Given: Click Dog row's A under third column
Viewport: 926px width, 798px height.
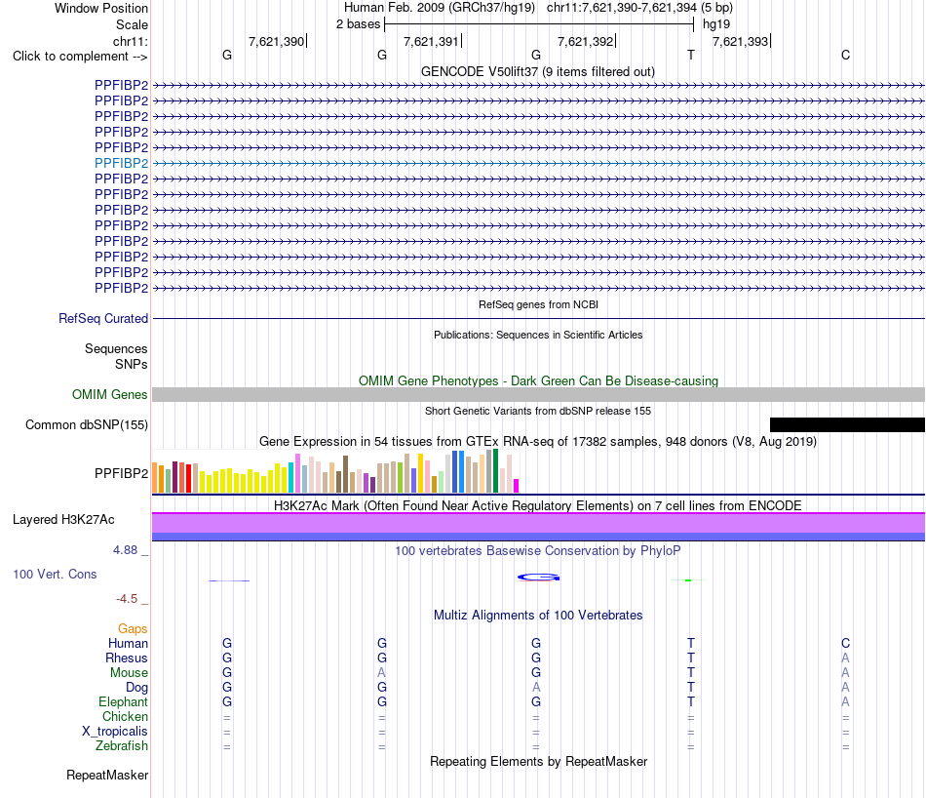Looking at the screenshot, I should [536, 688].
